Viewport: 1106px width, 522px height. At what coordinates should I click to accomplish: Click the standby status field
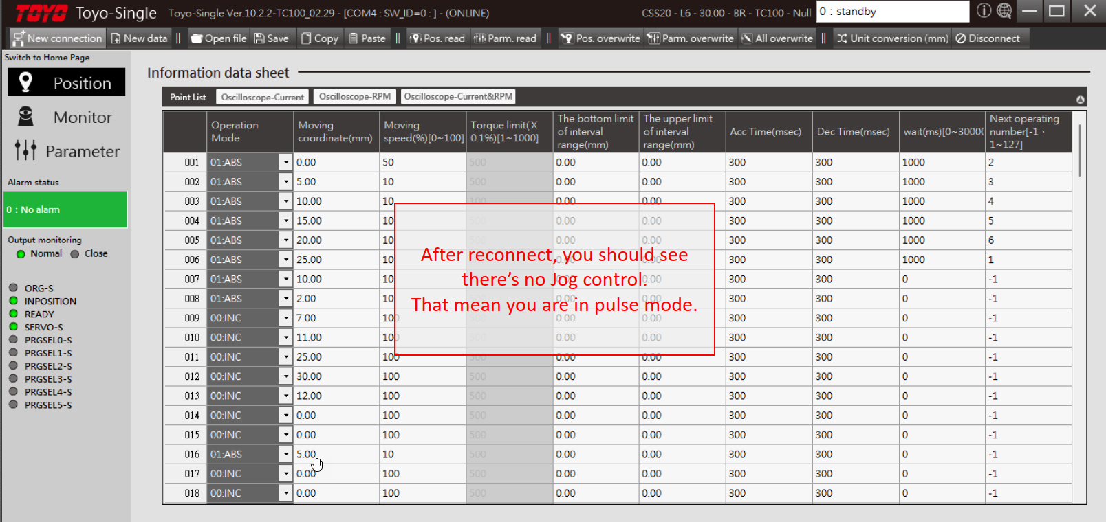tap(893, 12)
